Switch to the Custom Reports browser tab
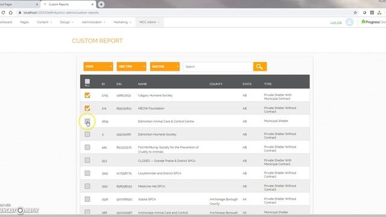This screenshot has width=386, height=217. (68, 4)
